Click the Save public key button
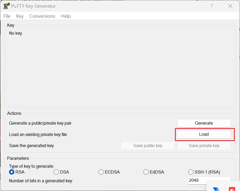Image resolution: width=240 pixels, height=191 pixels. [x=148, y=146]
